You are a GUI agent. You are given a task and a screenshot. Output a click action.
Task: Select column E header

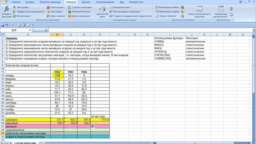(x=100, y=35)
